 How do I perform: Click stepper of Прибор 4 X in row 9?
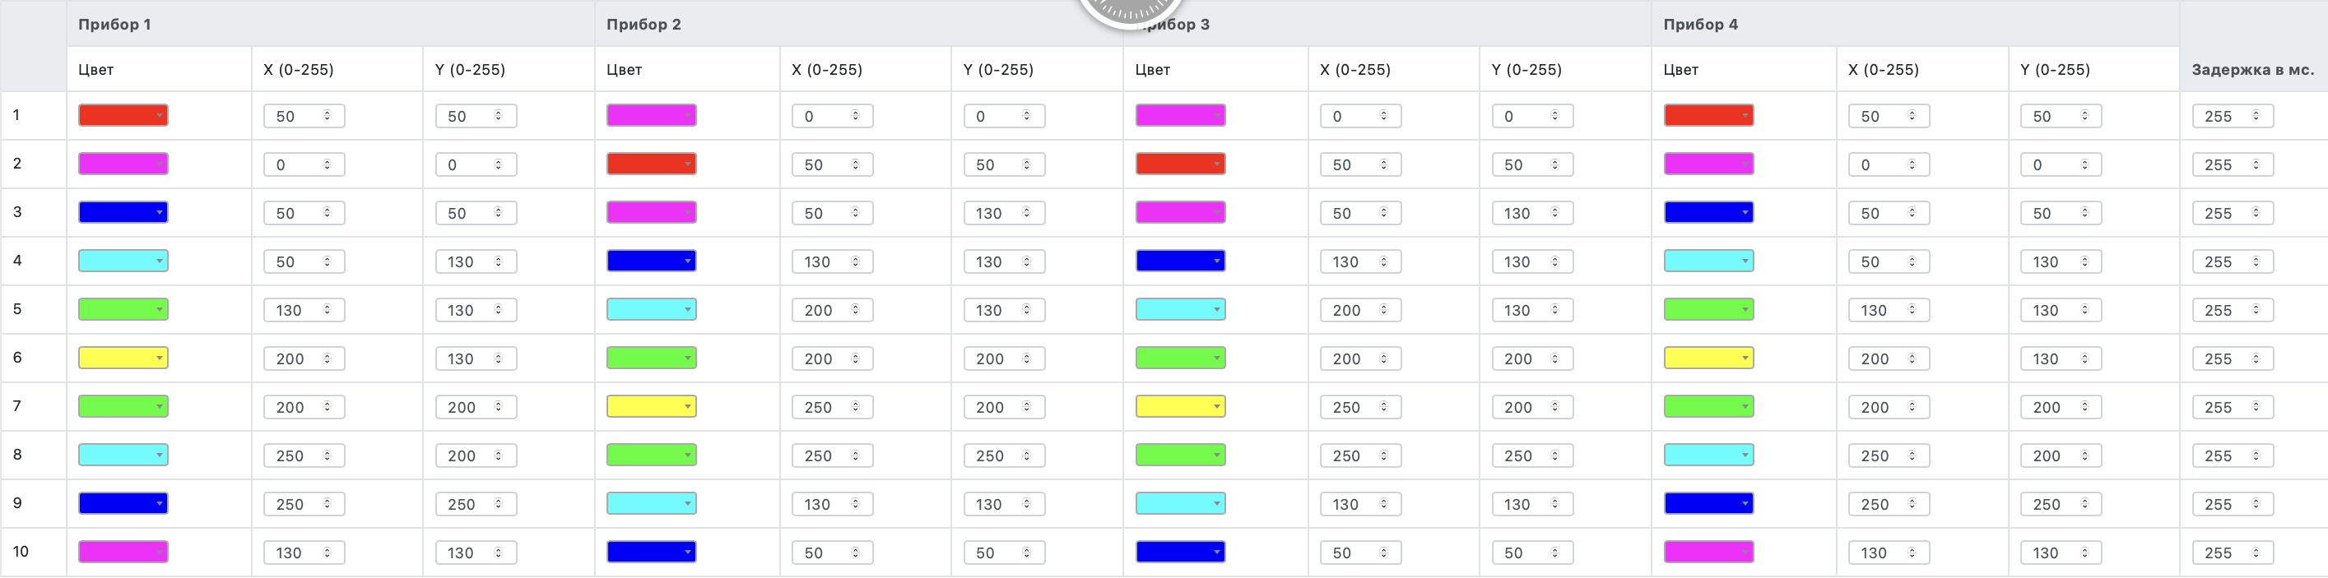[1912, 504]
